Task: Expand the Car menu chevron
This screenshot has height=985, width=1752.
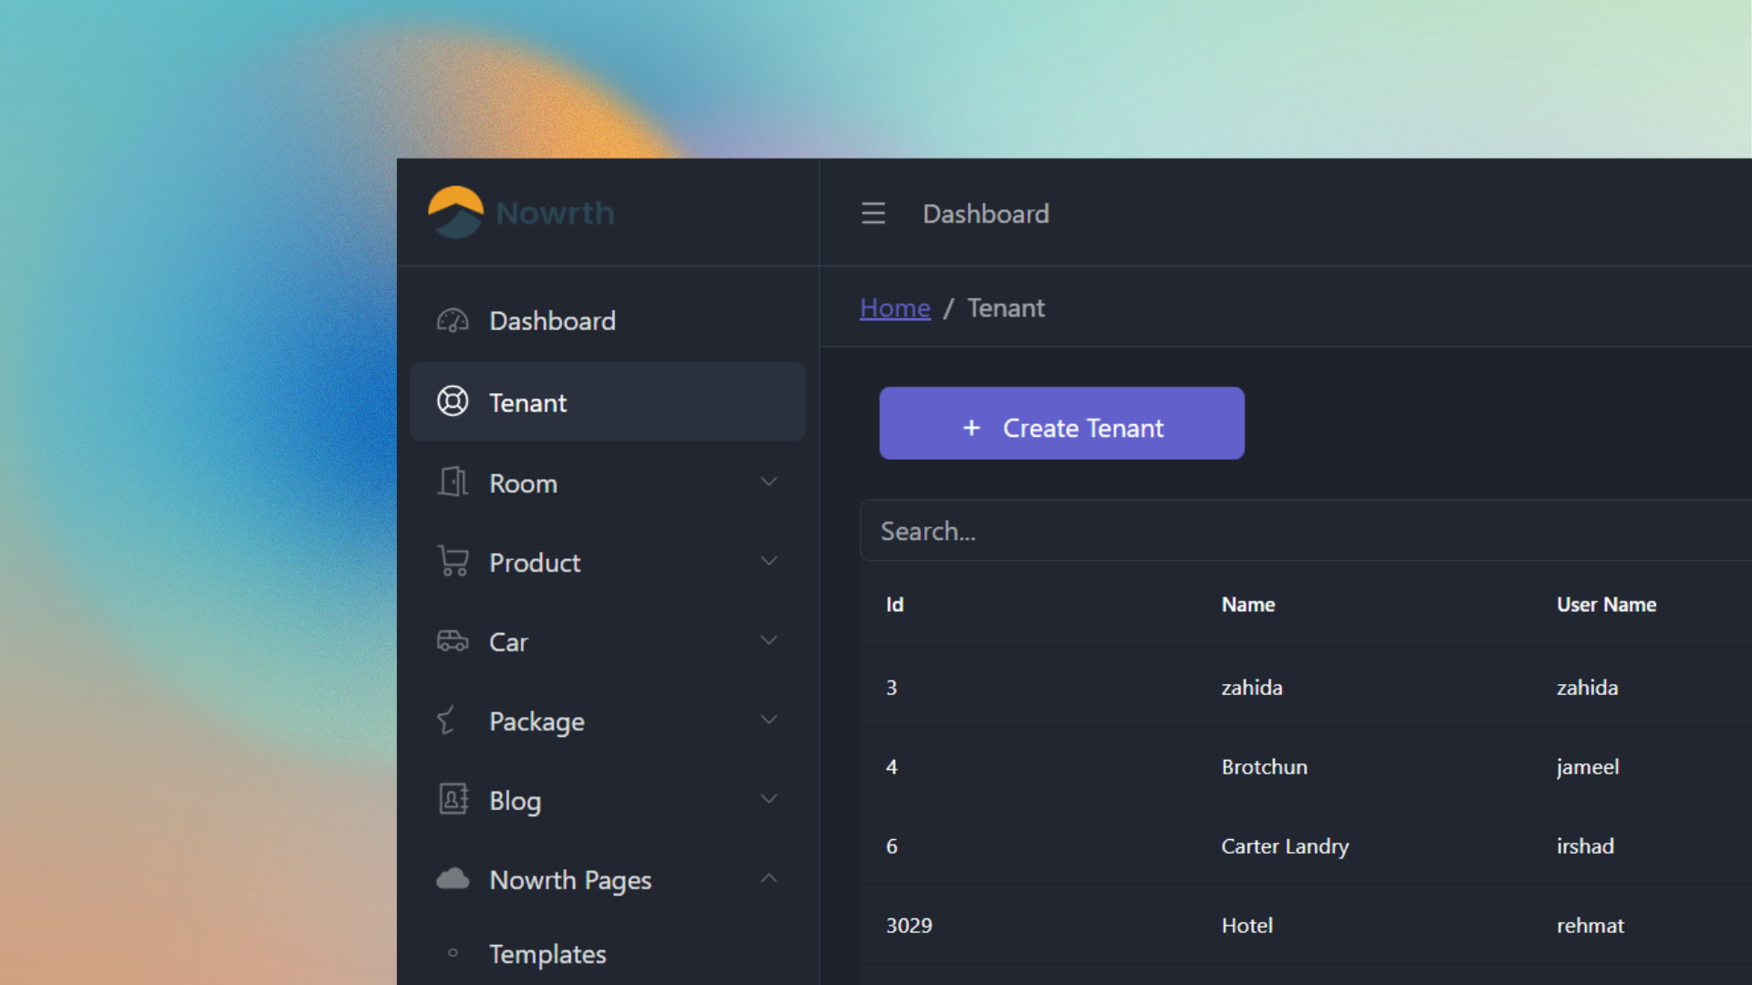Action: click(769, 639)
